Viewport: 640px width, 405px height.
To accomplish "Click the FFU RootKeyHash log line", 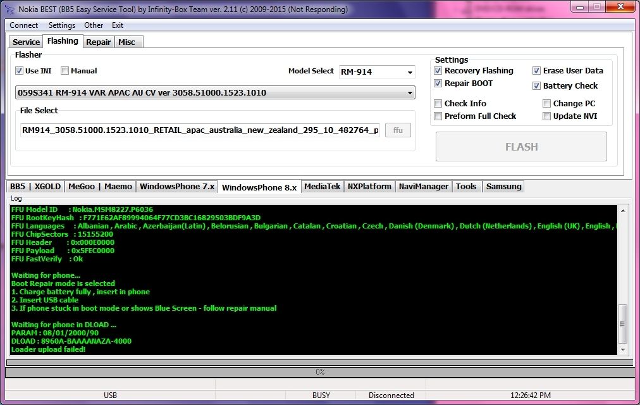I will pos(136,218).
